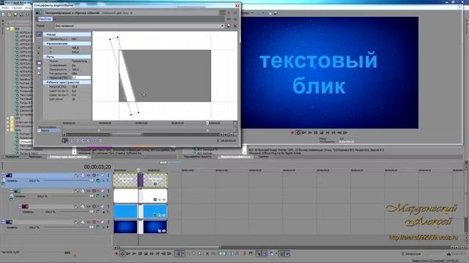
Task: Toggle loop playback in main transport
Action: point(122,254)
